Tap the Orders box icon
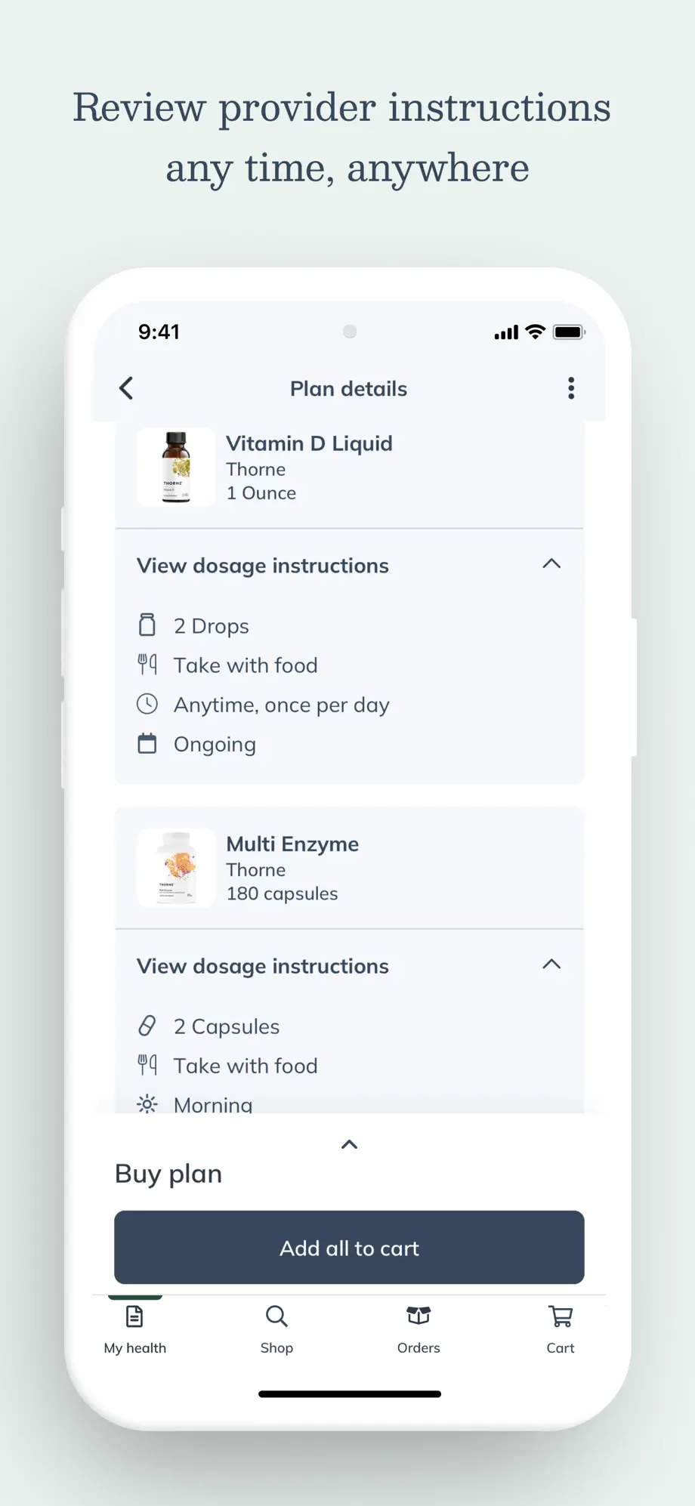The image size is (695, 1506). point(419,1316)
